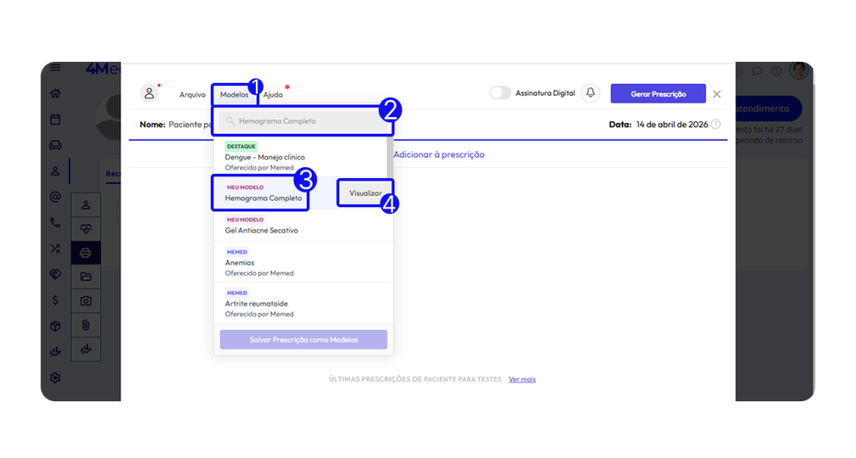This screenshot has width=856, height=458.
Task: Click the Visualizar button for Hemograma Completo
Action: (365, 193)
